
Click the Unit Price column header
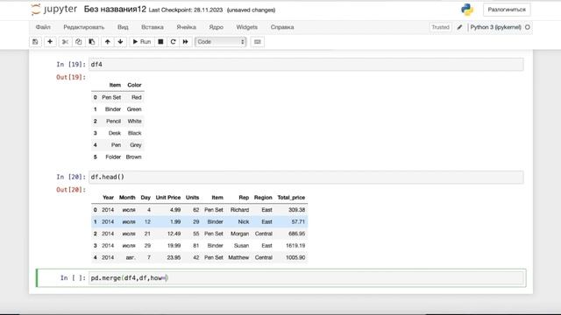click(168, 198)
